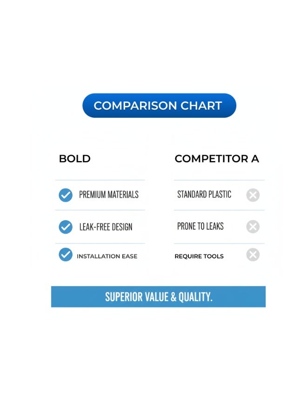Click the Installation Ease label

(107, 257)
